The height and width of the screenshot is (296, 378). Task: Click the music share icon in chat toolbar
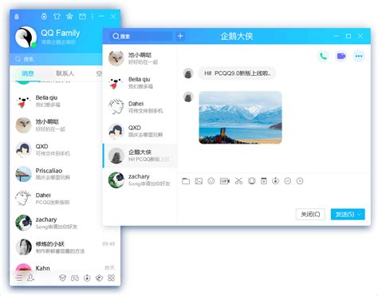click(276, 181)
